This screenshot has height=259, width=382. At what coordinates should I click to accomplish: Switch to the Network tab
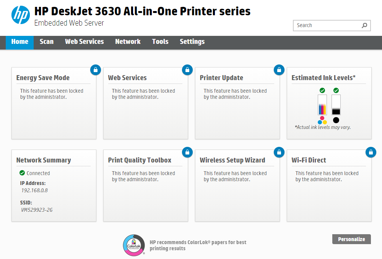click(x=128, y=42)
